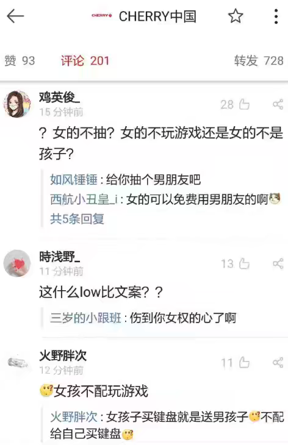Like the comment by 時浅野_
This screenshot has height=445, width=288.
(x=244, y=264)
